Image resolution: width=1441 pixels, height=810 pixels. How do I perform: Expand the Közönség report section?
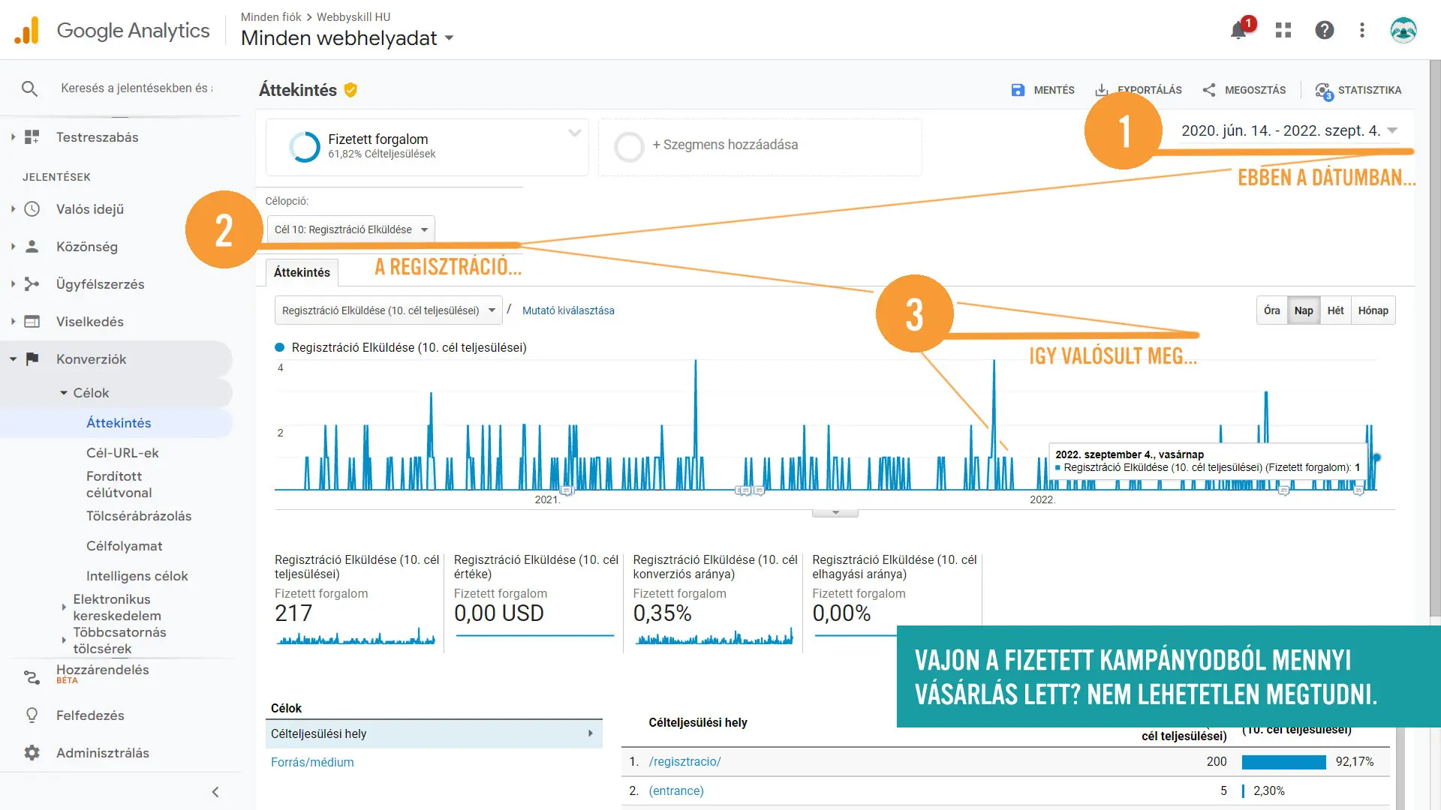tap(86, 247)
